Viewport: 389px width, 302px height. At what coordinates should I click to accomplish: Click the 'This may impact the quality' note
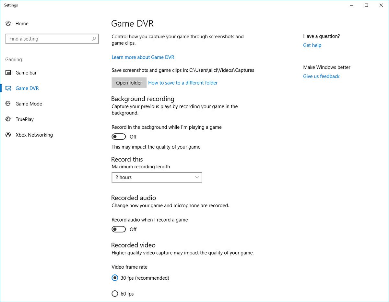coord(157,147)
